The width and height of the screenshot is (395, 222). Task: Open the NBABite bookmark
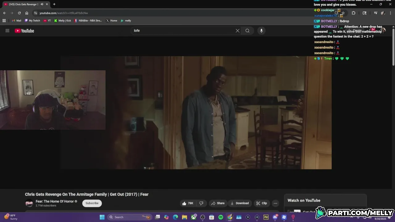[88, 21]
